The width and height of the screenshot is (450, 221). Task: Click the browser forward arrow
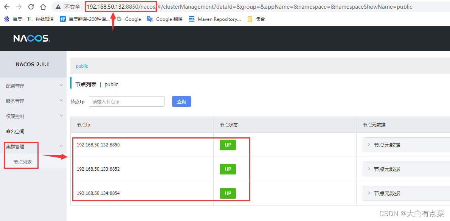click(19, 6)
